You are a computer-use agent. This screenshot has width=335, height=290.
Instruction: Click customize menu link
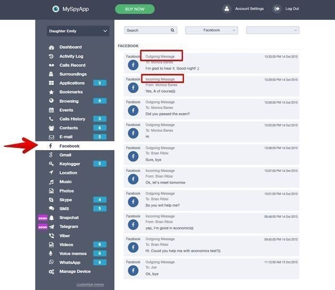pyautogui.click(x=90, y=285)
